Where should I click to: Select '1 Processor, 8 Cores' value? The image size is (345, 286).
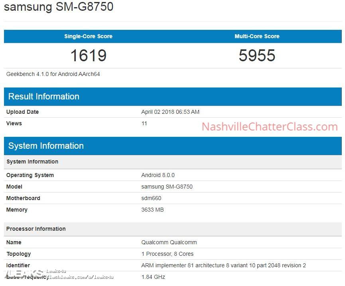click(167, 254)
